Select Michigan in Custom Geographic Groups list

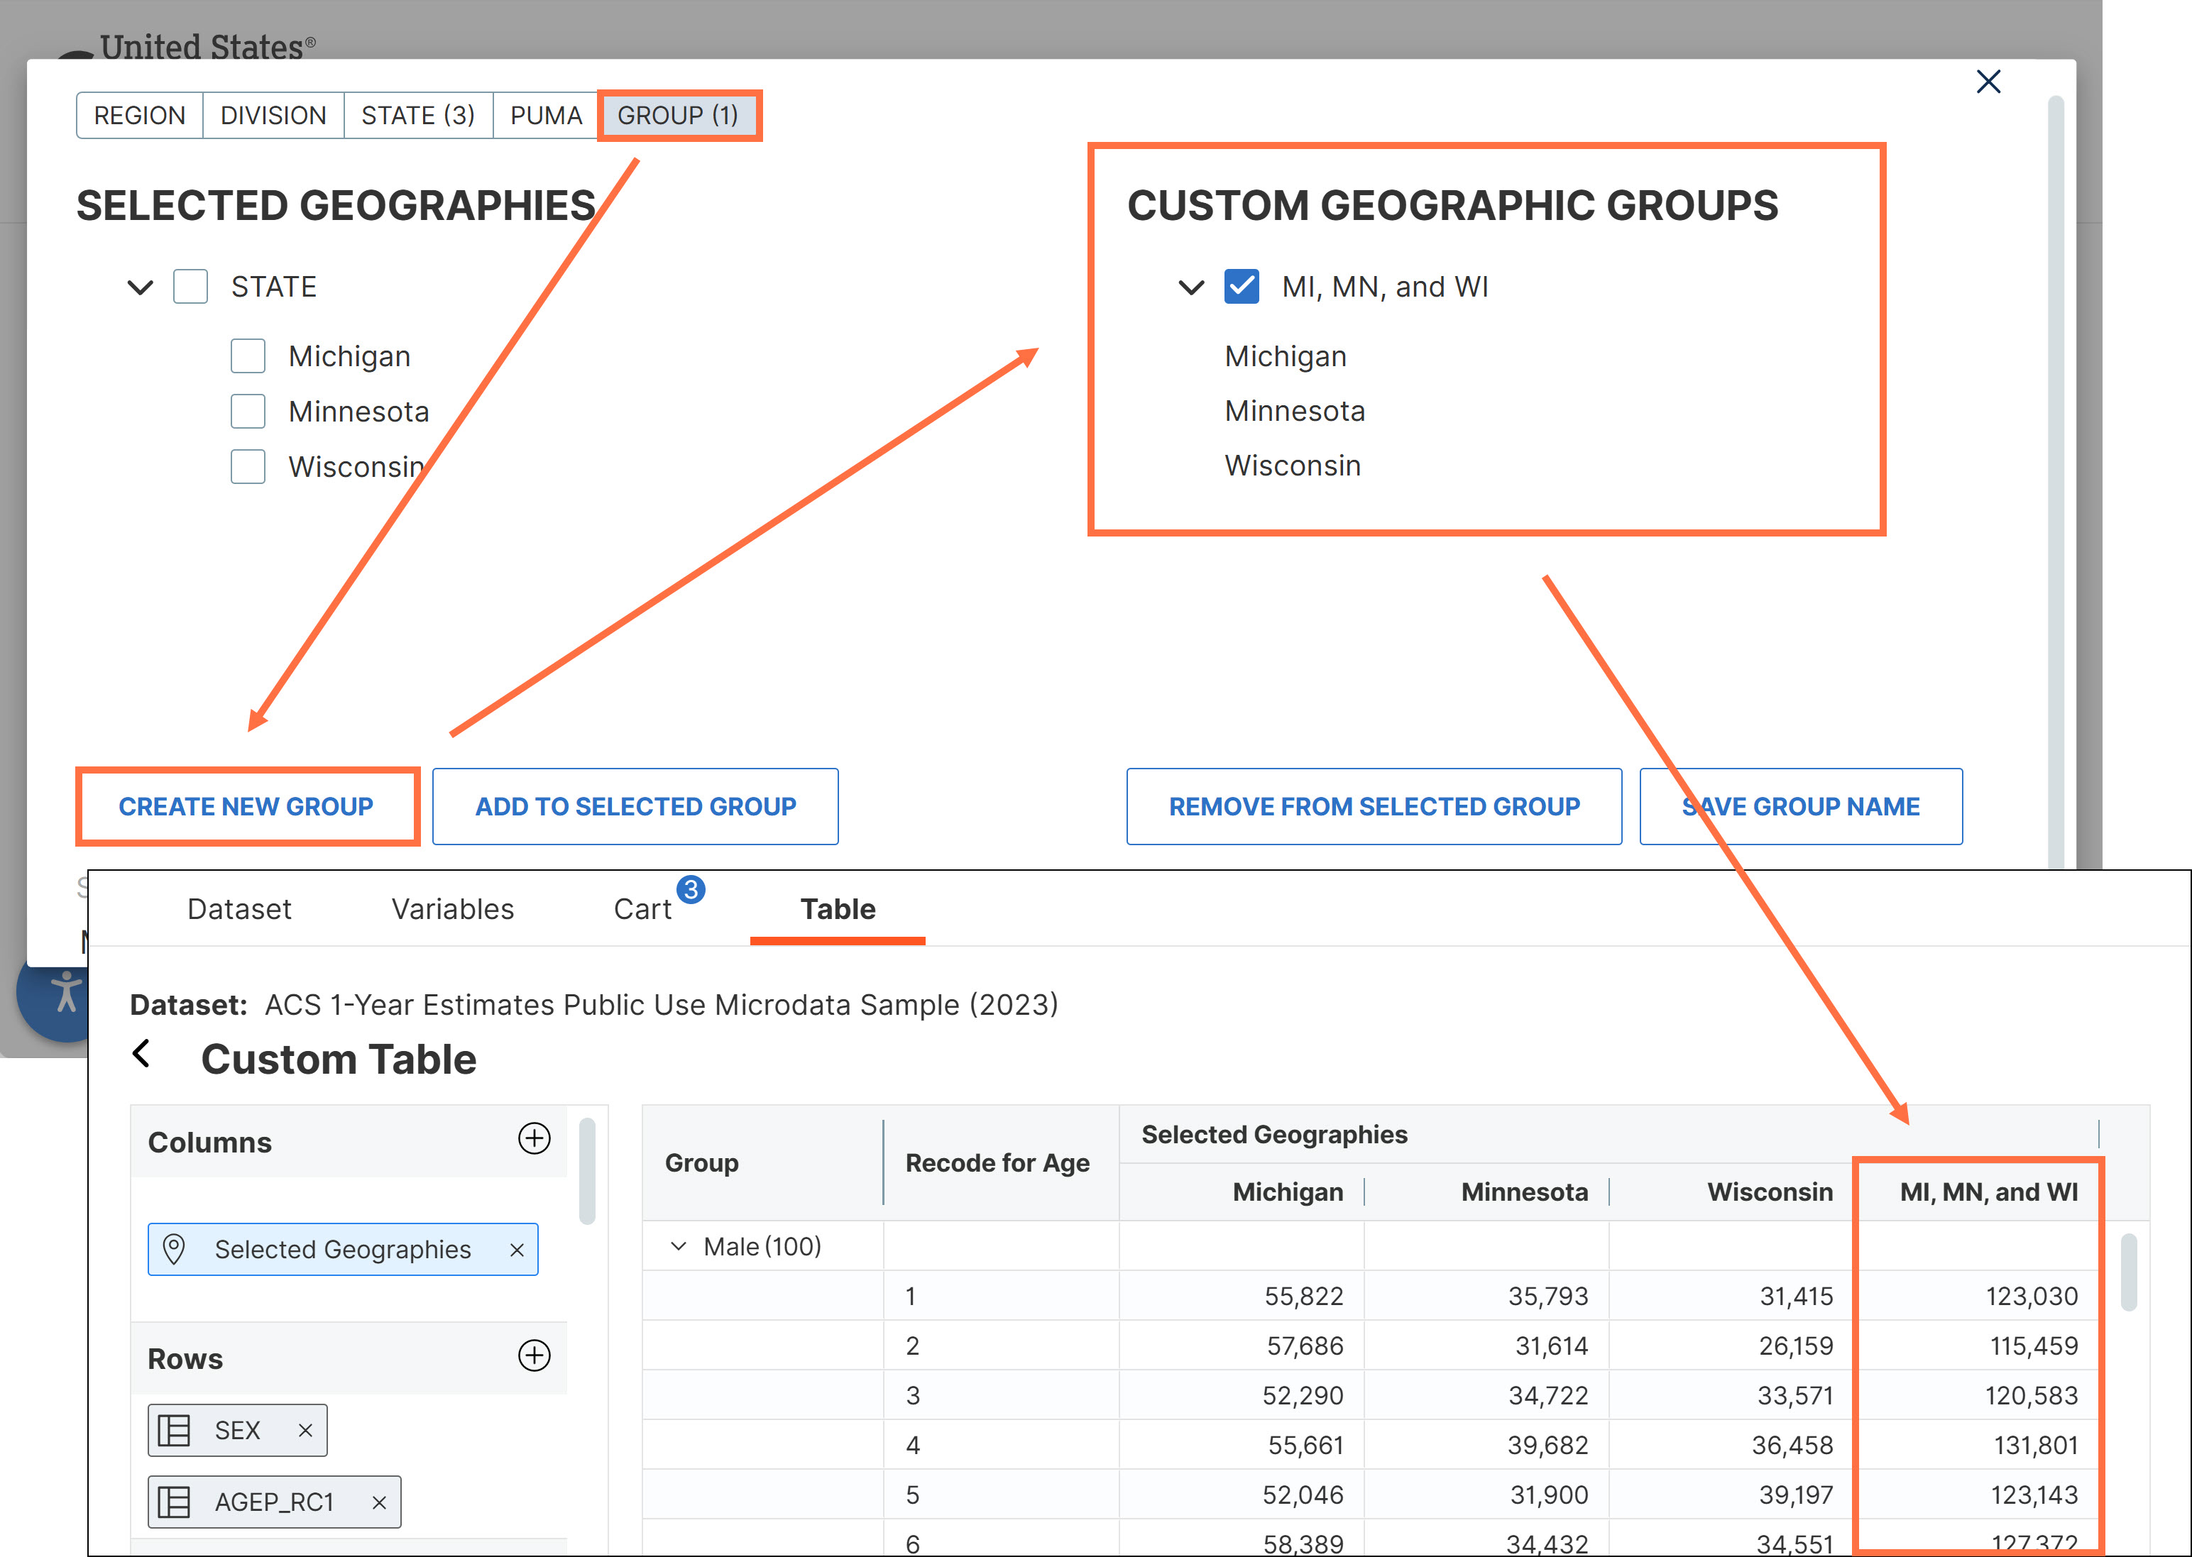(1285, 356)
